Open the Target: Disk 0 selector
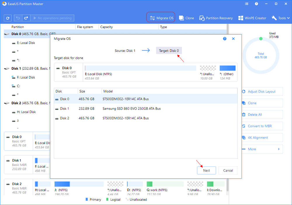This screenshot has height=205, width=292. coord(169,50)
